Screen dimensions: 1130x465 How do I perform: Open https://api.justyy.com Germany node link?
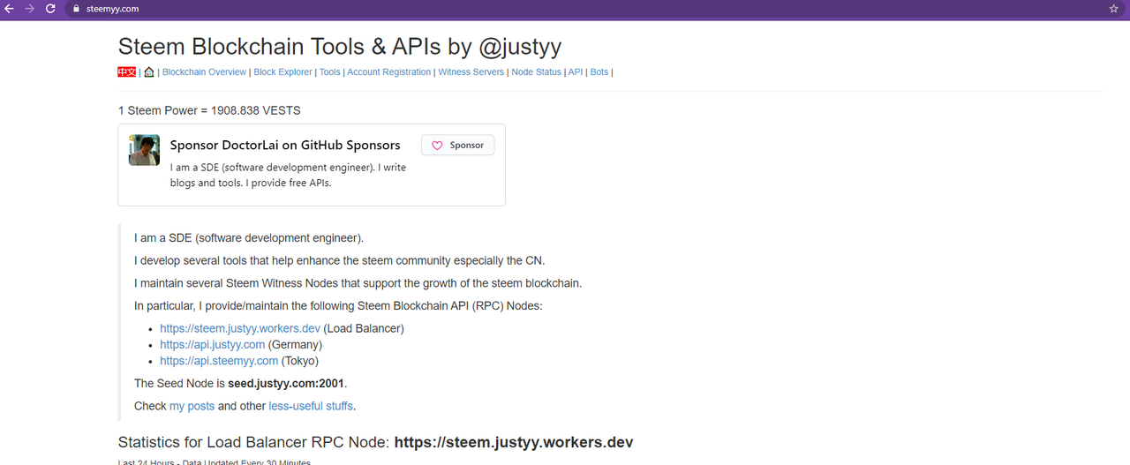pos(212,344)
